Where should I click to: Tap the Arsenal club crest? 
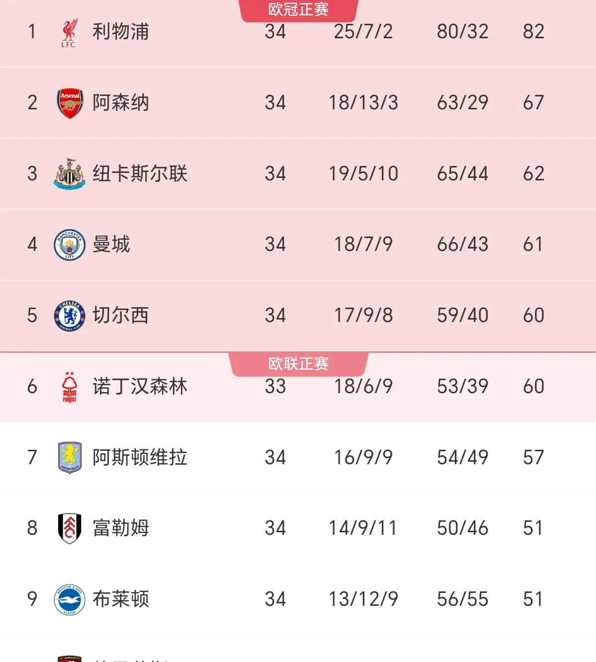click(x=70, y=103)
